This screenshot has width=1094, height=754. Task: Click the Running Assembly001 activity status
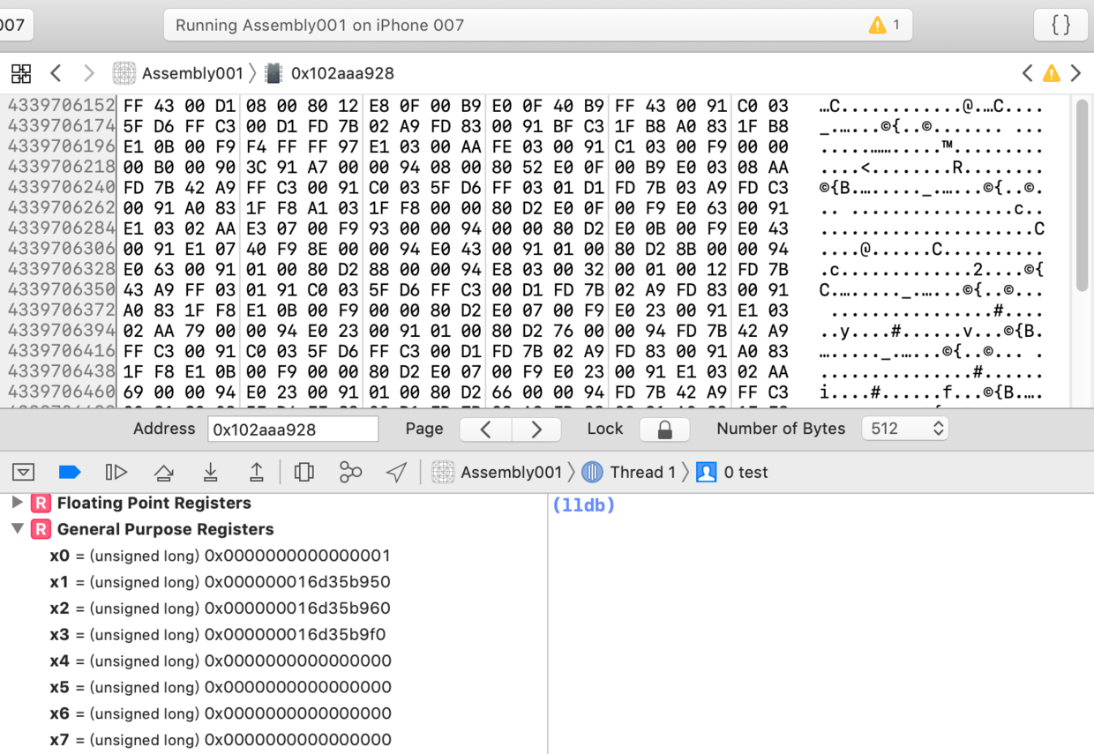pyautogui.click(x=538, y=25)
